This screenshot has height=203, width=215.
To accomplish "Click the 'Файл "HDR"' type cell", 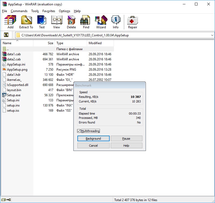I will (x=65, y=75).
